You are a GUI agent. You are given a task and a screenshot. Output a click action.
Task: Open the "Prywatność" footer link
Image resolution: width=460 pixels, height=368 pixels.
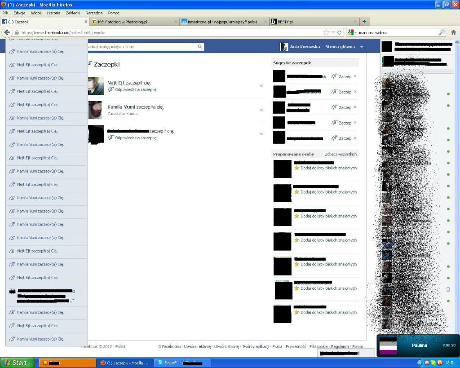click(296, 346)
